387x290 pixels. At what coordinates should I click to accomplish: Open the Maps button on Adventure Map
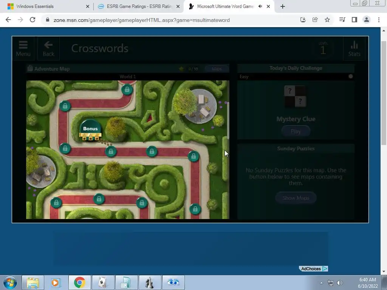tap(217, 69)
